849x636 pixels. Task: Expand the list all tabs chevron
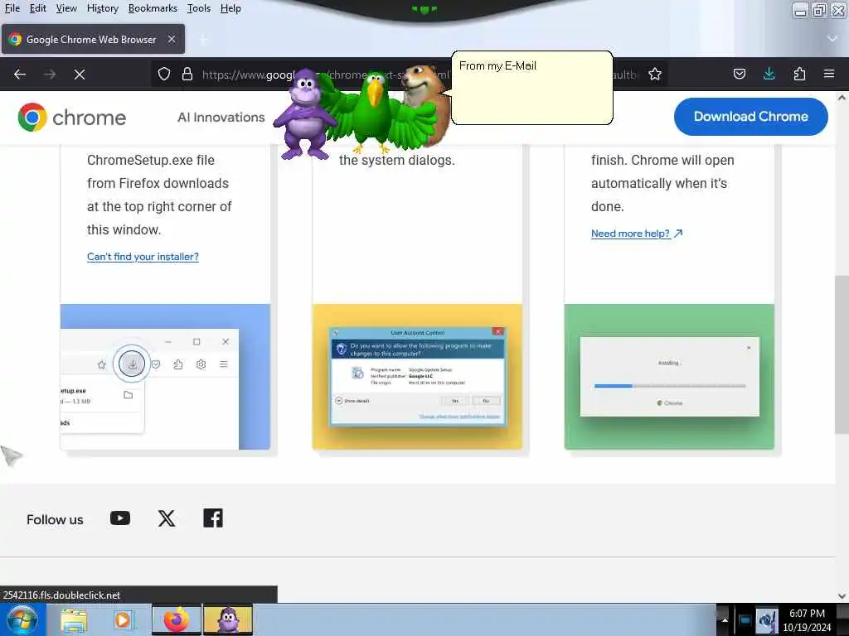832,38
